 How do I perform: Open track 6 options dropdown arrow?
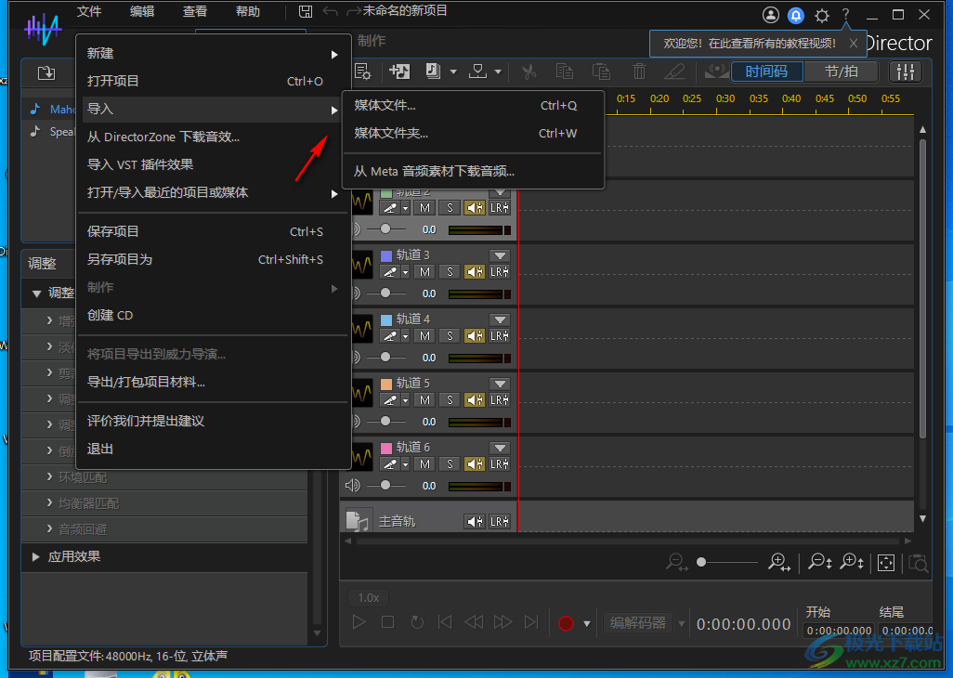click(x=500, y=448)
